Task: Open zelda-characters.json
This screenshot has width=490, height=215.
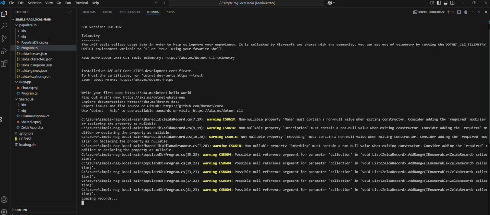Action: point(43,59)
